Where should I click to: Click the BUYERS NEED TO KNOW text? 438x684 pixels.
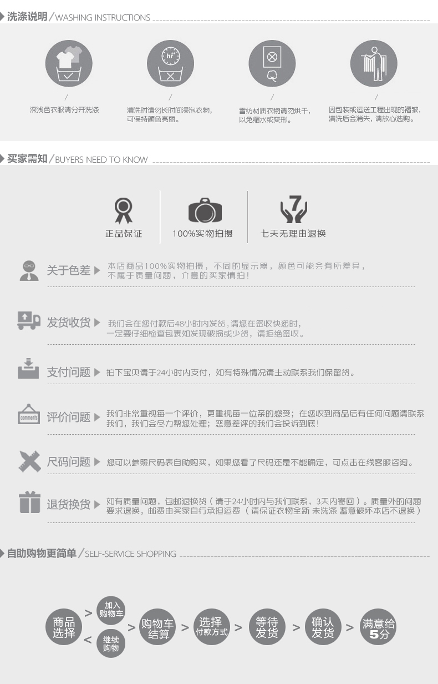click(101, 160)
